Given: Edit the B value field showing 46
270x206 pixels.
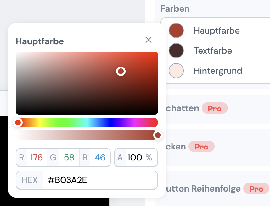Looking at the screenshot, I should coord(100,157).
